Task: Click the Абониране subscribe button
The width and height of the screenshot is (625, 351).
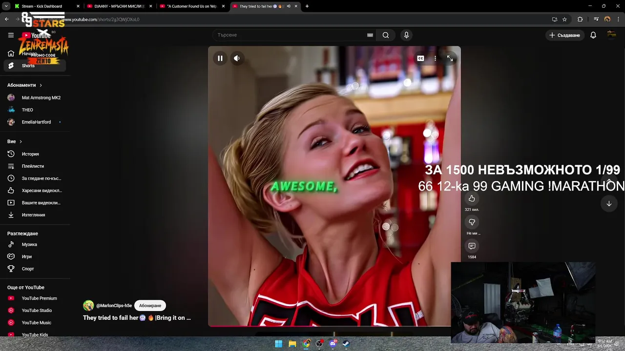Action: tap(150, 306)
